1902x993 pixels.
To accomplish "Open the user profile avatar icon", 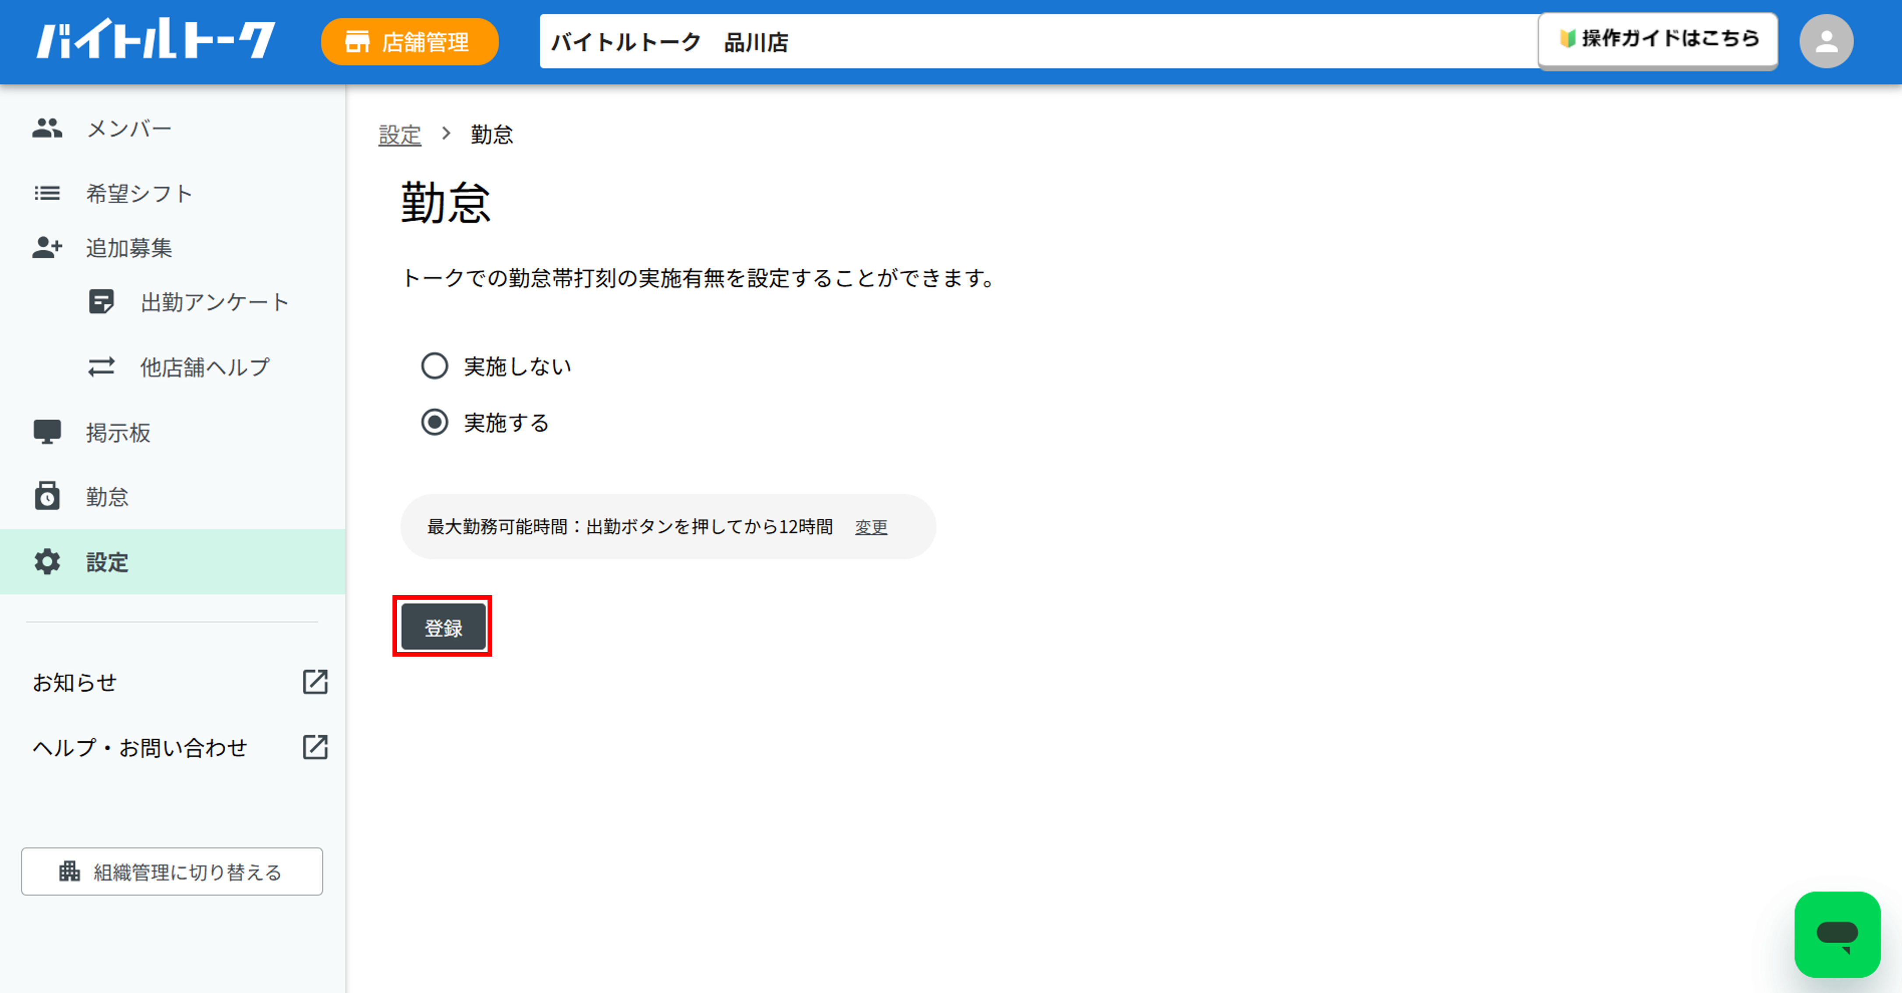I will coord(1826,41).
